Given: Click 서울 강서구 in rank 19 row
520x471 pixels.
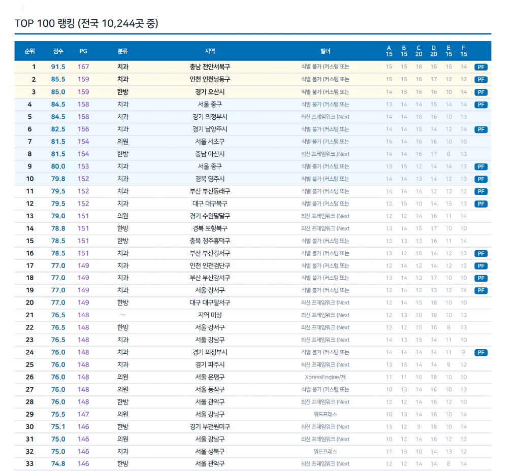Looking at the screenshot, I should pyautogui.click(x=210, y=290).
